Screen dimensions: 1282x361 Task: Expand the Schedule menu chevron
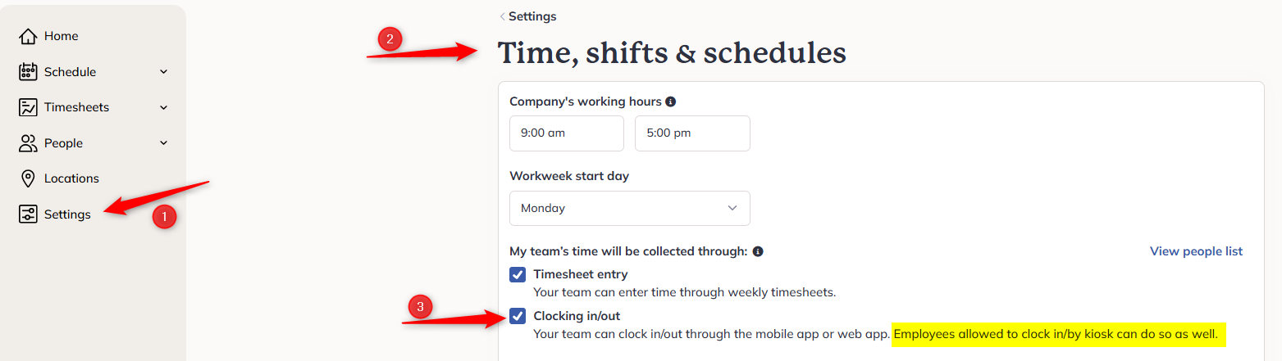coord(163,72)
